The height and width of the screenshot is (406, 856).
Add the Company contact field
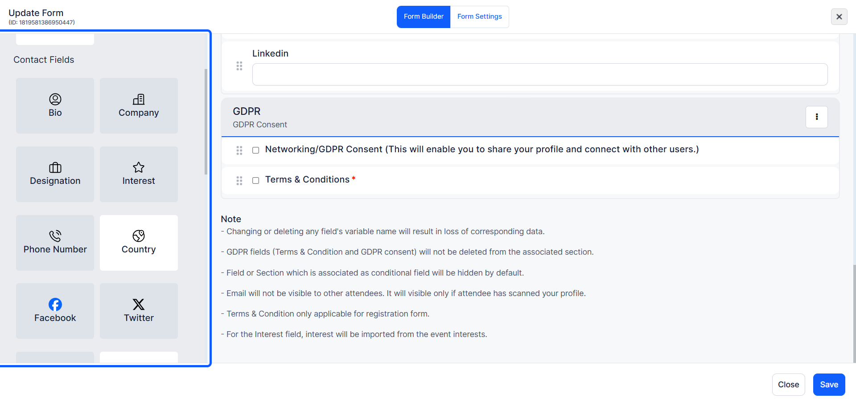pyautogui.click(x=139, y=106)
